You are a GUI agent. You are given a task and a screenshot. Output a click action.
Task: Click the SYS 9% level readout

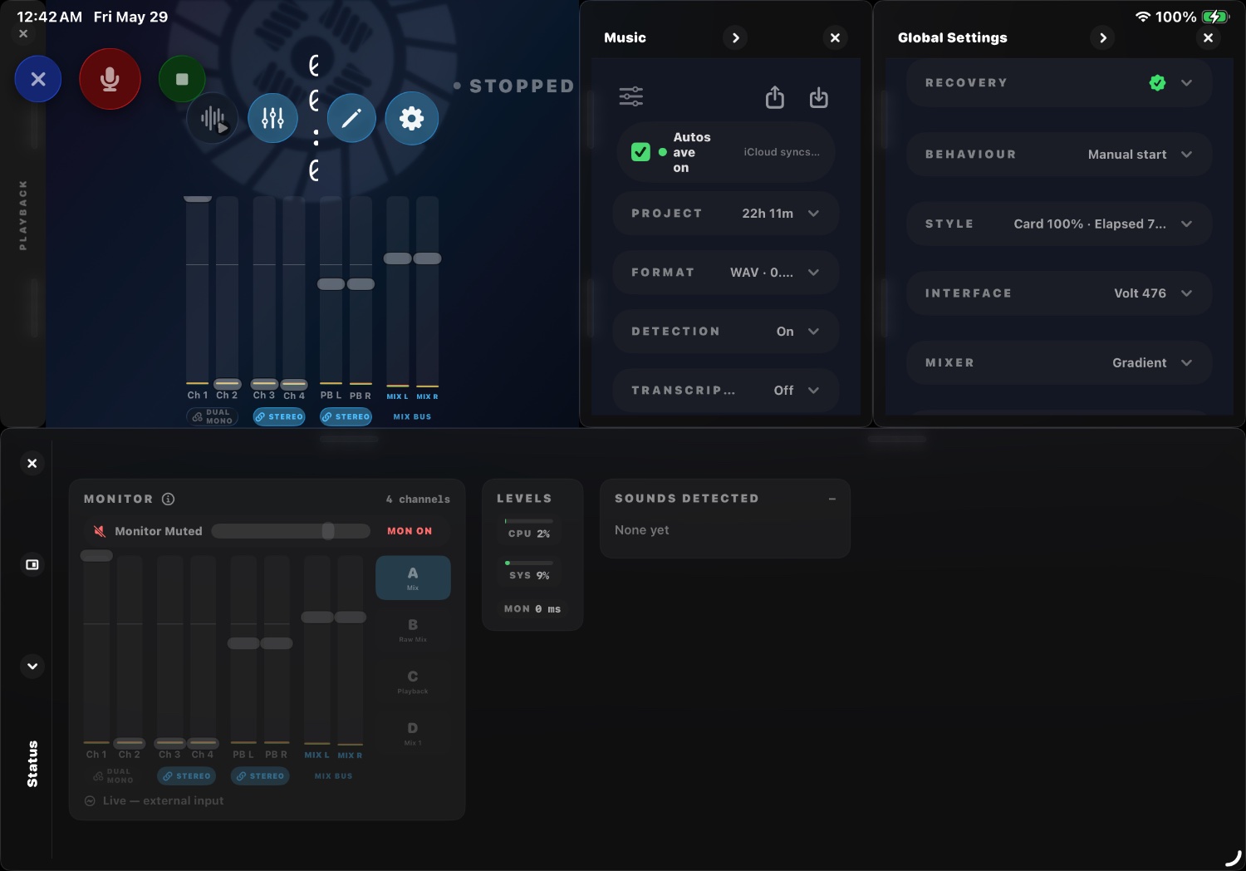(529, 575)
